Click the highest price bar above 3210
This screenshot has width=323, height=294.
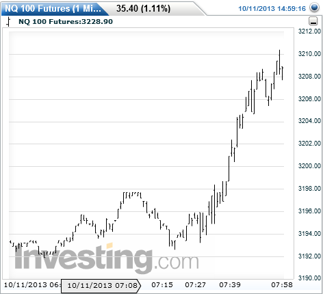tap(280, 62)
